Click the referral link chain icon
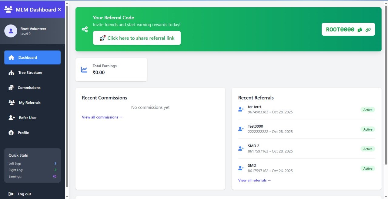 pos(368,30)
